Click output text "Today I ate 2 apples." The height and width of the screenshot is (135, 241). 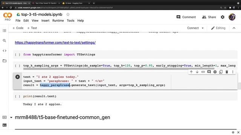[42, 104]
